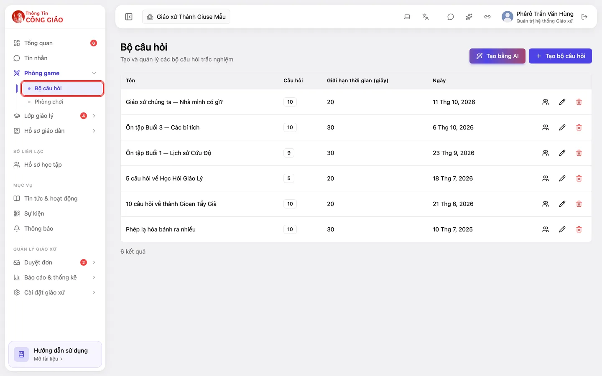Delete 10 câu hỏi về thánh Gioan Tẩy Giả

coord(579,204)
